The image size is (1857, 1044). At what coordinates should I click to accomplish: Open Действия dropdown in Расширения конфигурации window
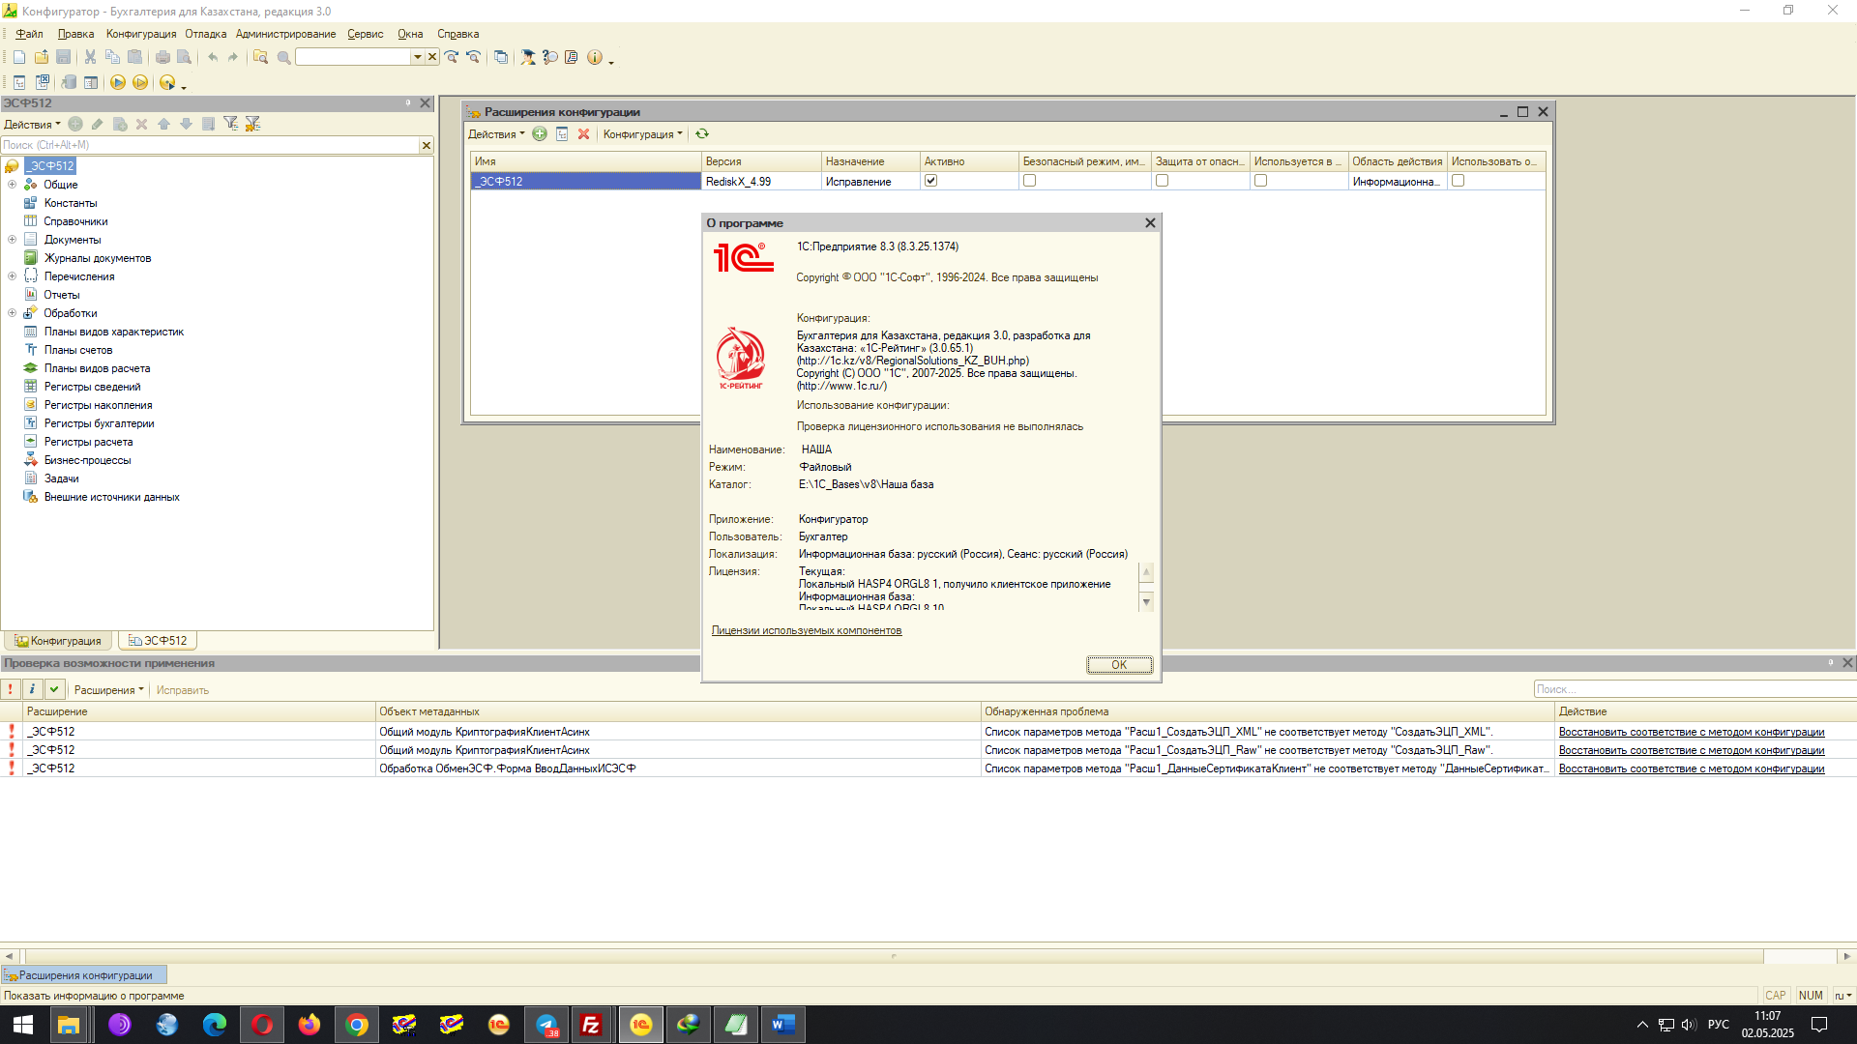pyautogui.click(x=496, y=134)
